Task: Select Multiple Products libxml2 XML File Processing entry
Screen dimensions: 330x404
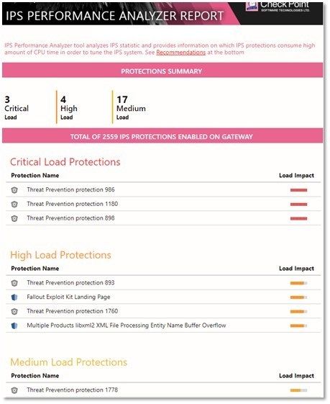Action: click(x=127, y=326)
